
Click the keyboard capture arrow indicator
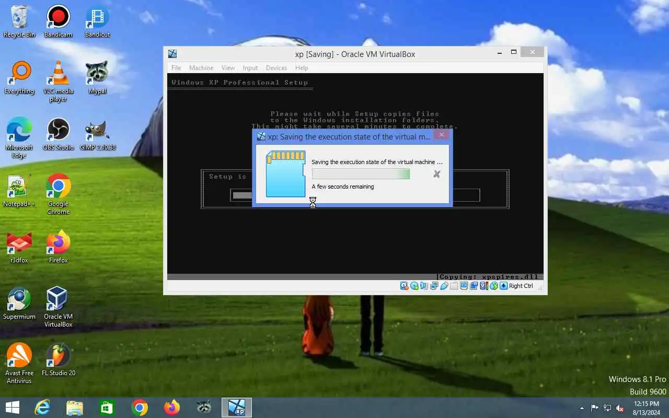click(x=503, y=286)
